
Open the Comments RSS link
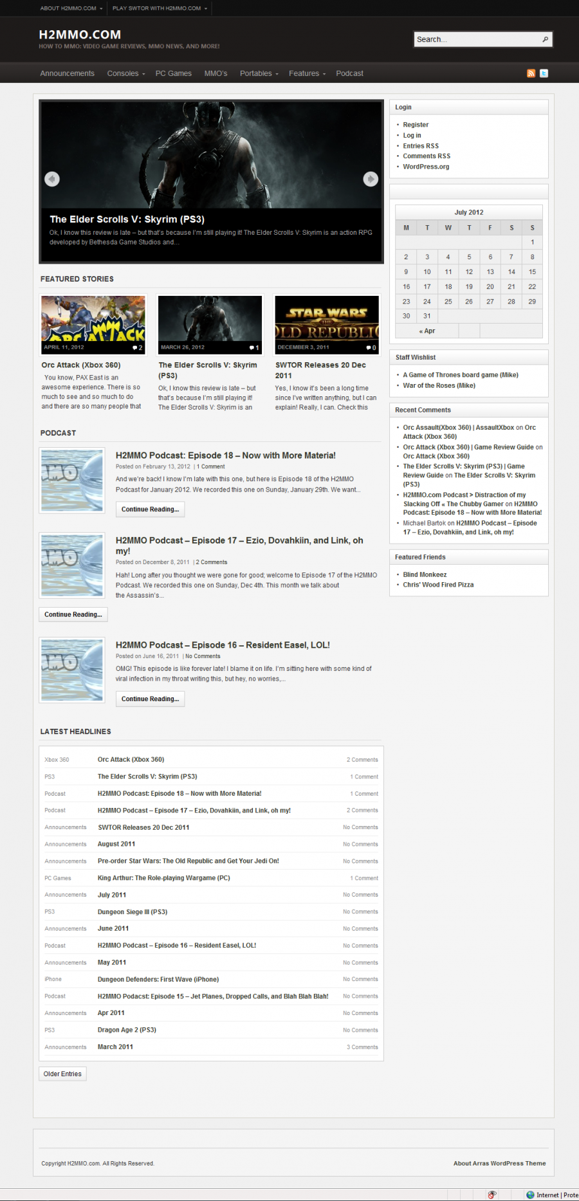click(427, 156)
